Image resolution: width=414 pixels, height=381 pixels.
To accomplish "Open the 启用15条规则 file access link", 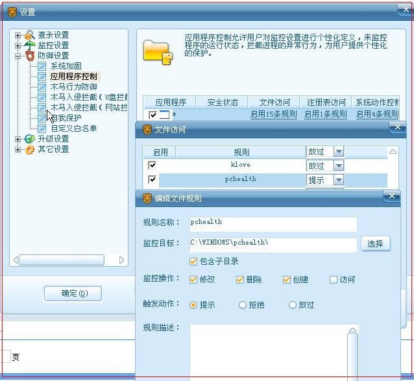I will [274, 114].
